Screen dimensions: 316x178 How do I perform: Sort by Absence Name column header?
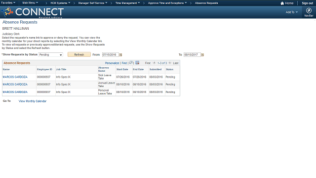click(x=103, y=69)
